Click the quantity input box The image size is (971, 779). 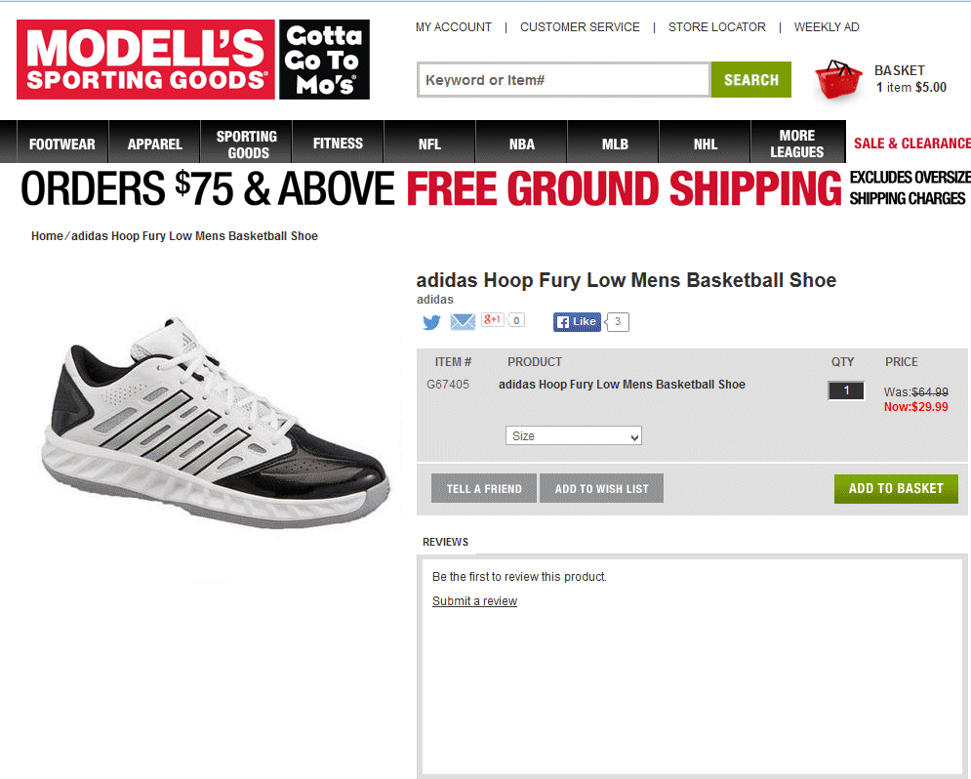[x=846, y=390]
